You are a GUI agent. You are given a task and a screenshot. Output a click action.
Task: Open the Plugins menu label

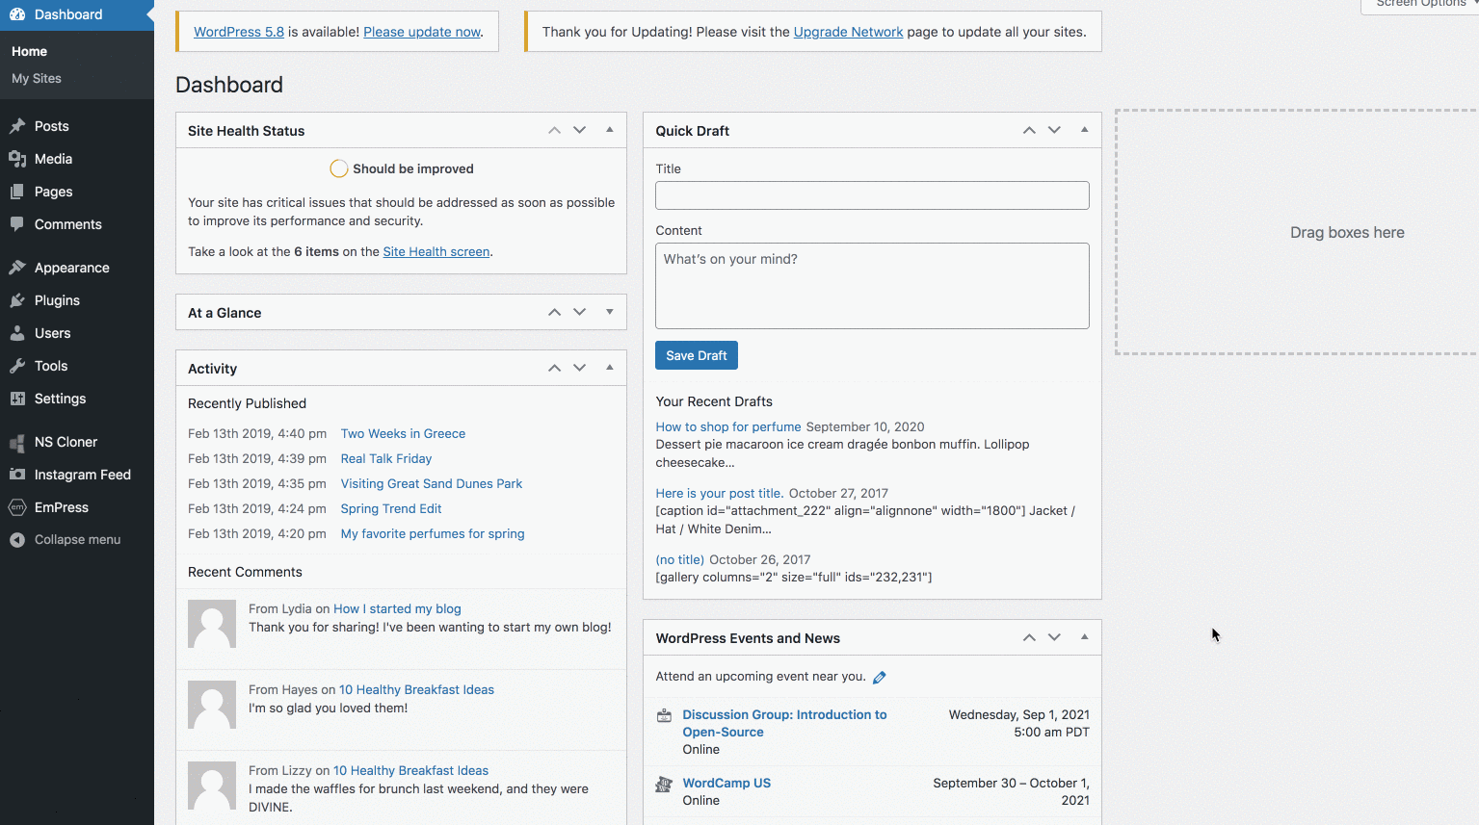click(57, 300)
